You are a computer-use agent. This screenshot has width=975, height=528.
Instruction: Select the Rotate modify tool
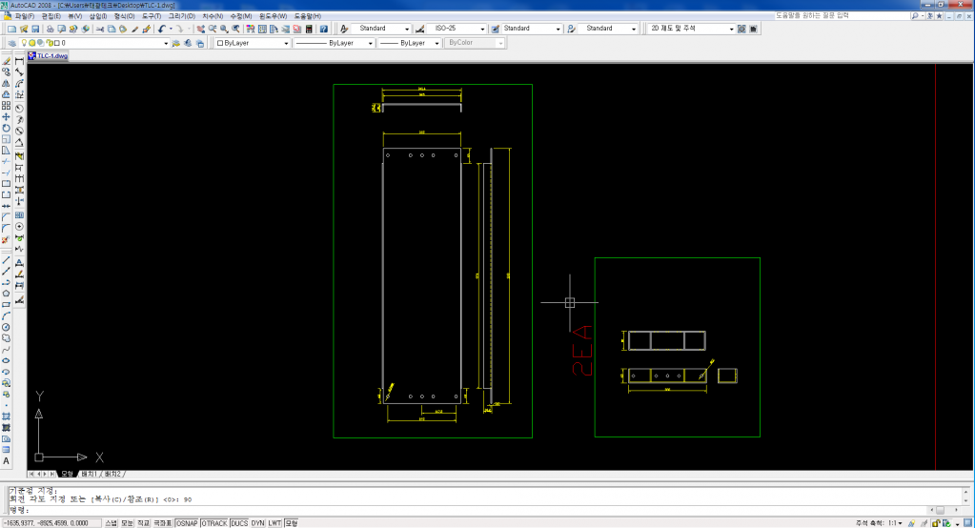(x=6, y=128)
